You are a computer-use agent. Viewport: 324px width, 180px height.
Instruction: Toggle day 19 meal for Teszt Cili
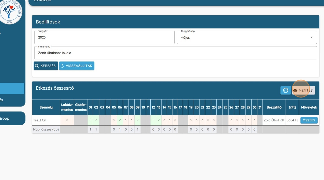[191, 120]
